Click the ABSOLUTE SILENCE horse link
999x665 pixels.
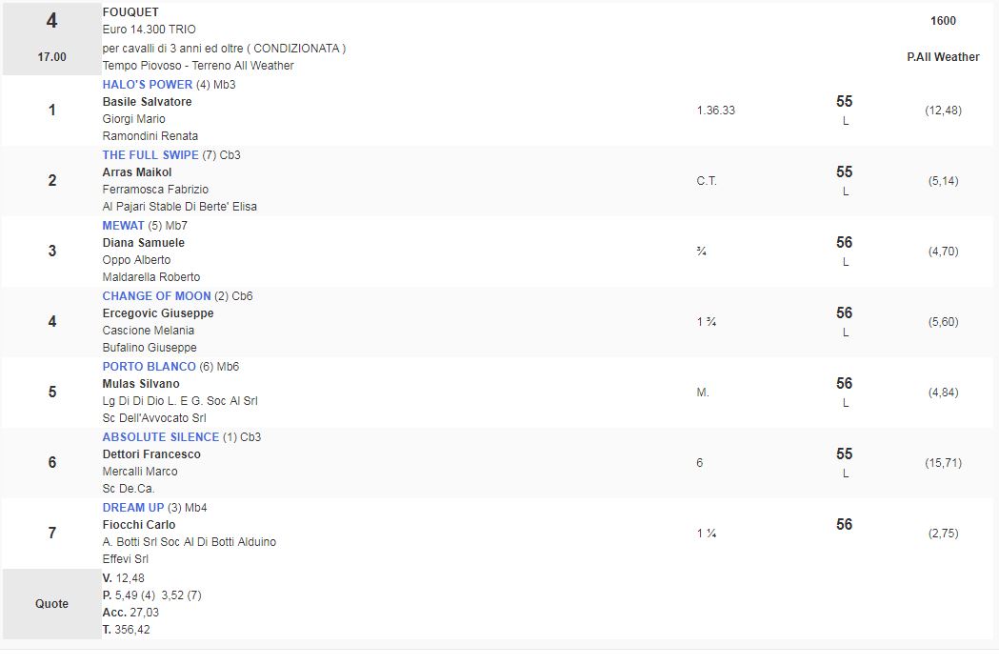[160, 437]
